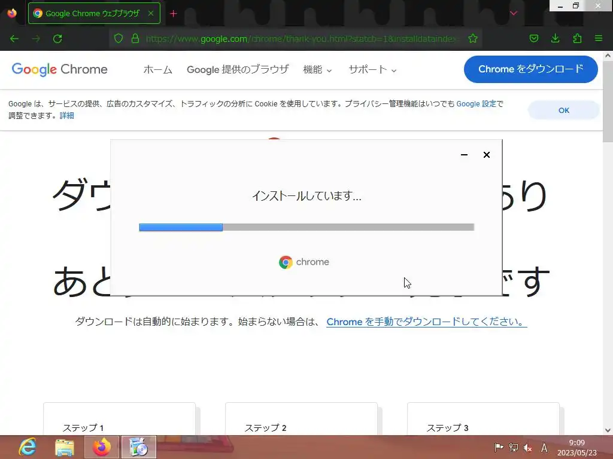The height and width of the screenshot is (459, 613).
Task: Open the 詳細 cookie details link
Action: click(66, 115)
